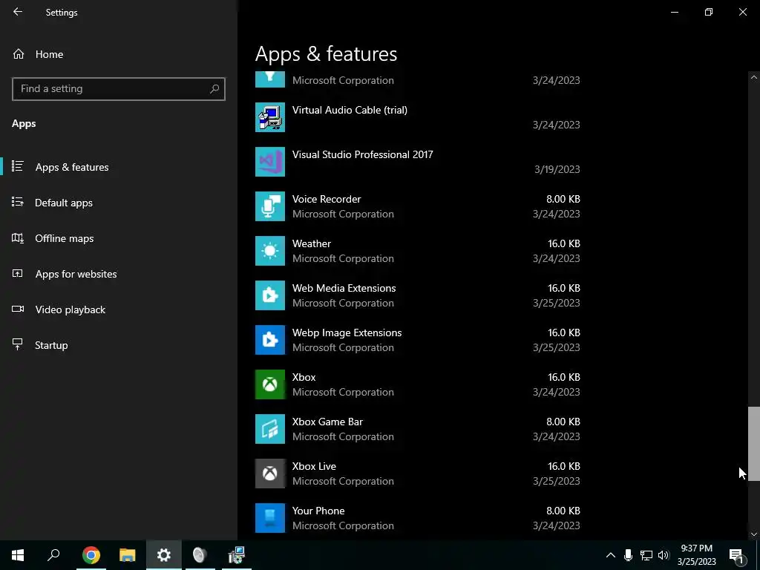Click the apps list scrollbar thumb
Screen dimensions: 760x570
754,444
